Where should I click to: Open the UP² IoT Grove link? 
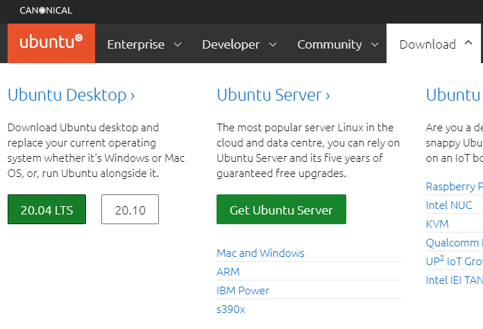click(454, 261)
